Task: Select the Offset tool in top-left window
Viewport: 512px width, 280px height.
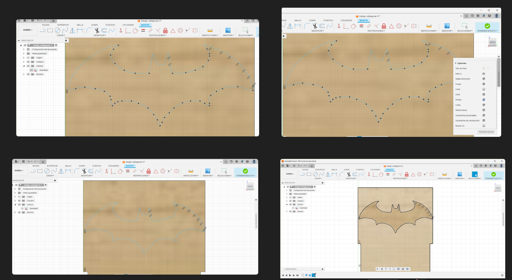Action: tap(104, 31)
